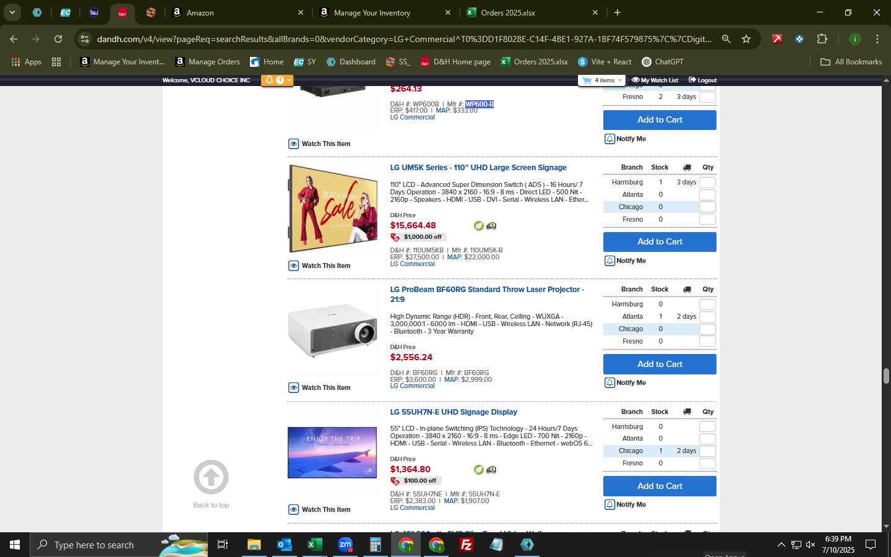Click the Windows search box

pyautogui.click(x=119, y=545)
